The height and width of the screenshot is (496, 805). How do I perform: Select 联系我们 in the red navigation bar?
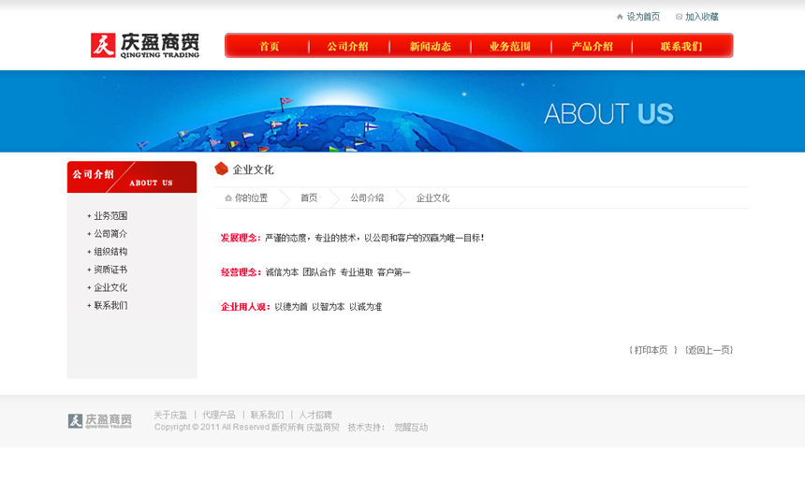(x=681, y=46)
